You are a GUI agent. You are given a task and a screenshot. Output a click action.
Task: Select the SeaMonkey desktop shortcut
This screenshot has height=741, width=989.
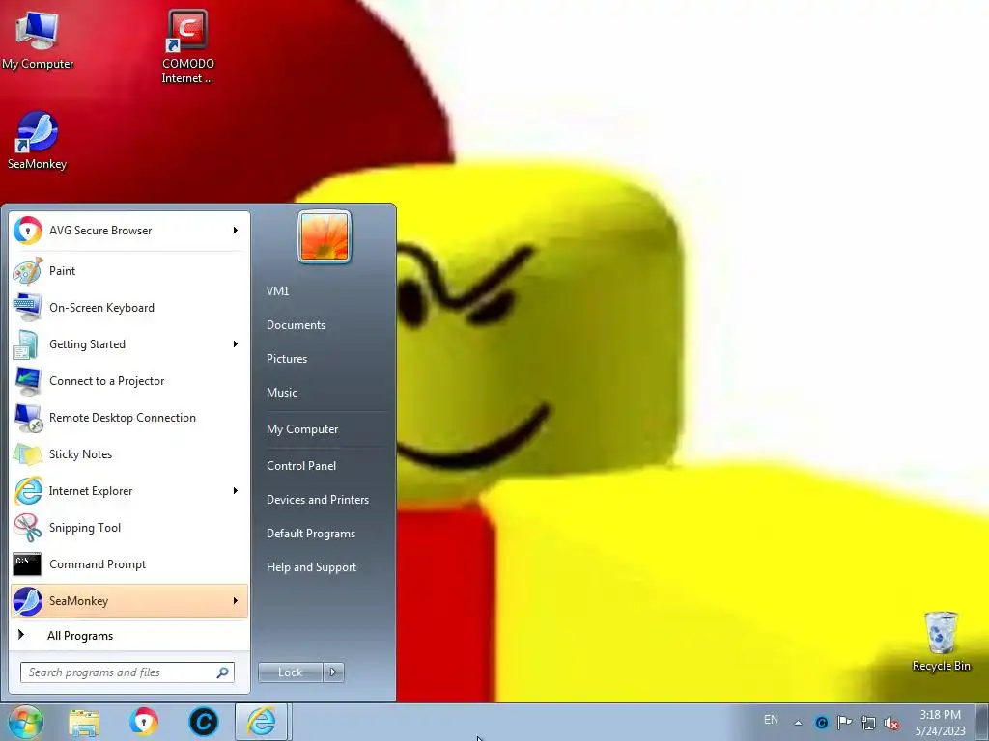click(37, 141)
